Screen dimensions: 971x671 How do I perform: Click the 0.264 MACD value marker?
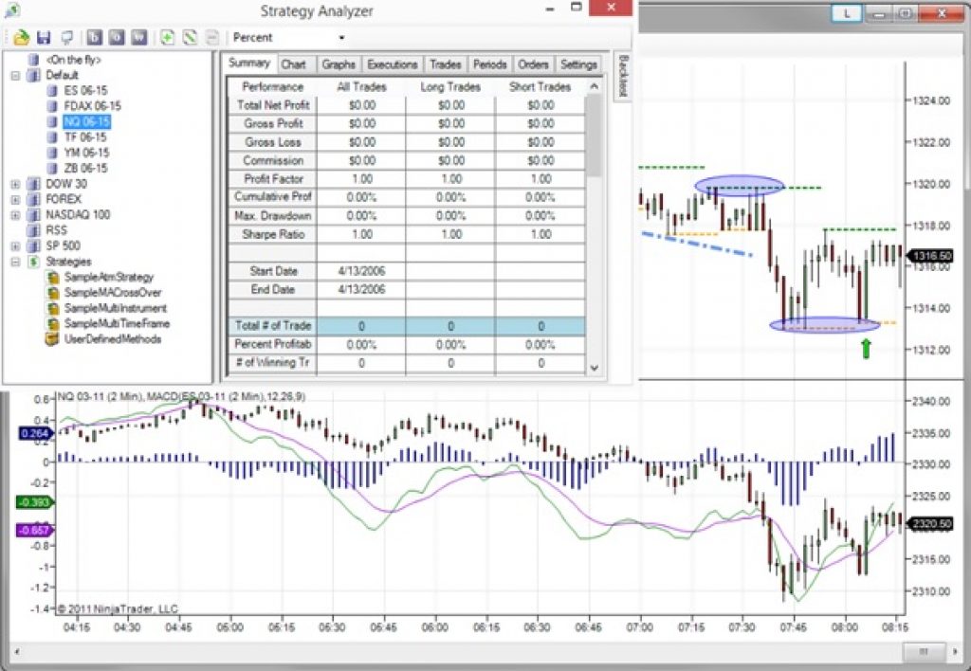pos(35,433)
